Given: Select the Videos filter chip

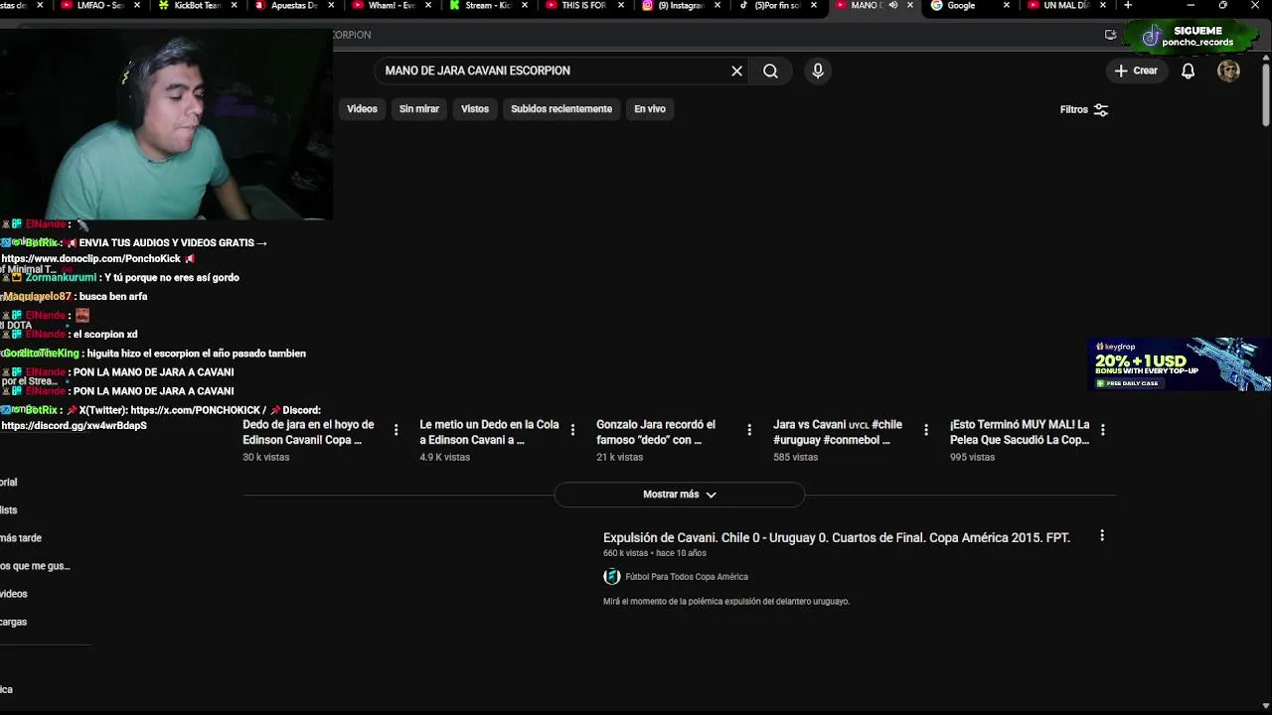Looking at the screenshot, I should 362,109.
